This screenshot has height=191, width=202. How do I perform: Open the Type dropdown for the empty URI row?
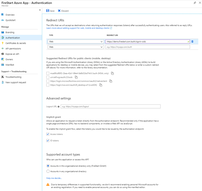click(x=76, y=47)
